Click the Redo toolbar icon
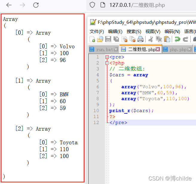 click(185, 39)
